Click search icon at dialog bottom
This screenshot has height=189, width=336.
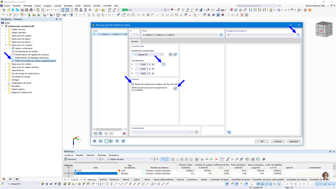tap(95, 141)
